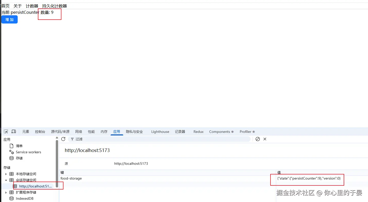Screen dimensions: 368x202
Task: Open the 记录器 tab
Action: (x=180, y=132)
